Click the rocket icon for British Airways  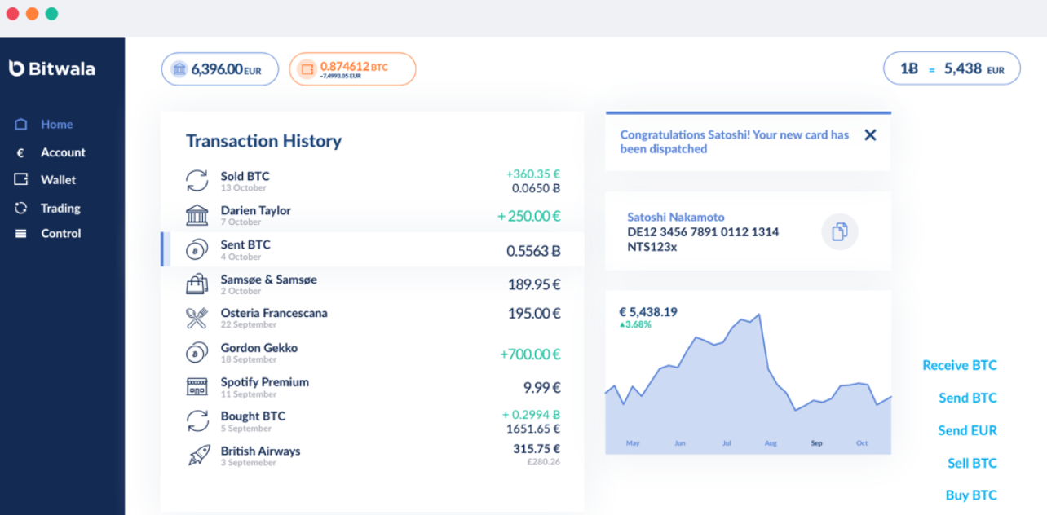click(x=198, y=456)
